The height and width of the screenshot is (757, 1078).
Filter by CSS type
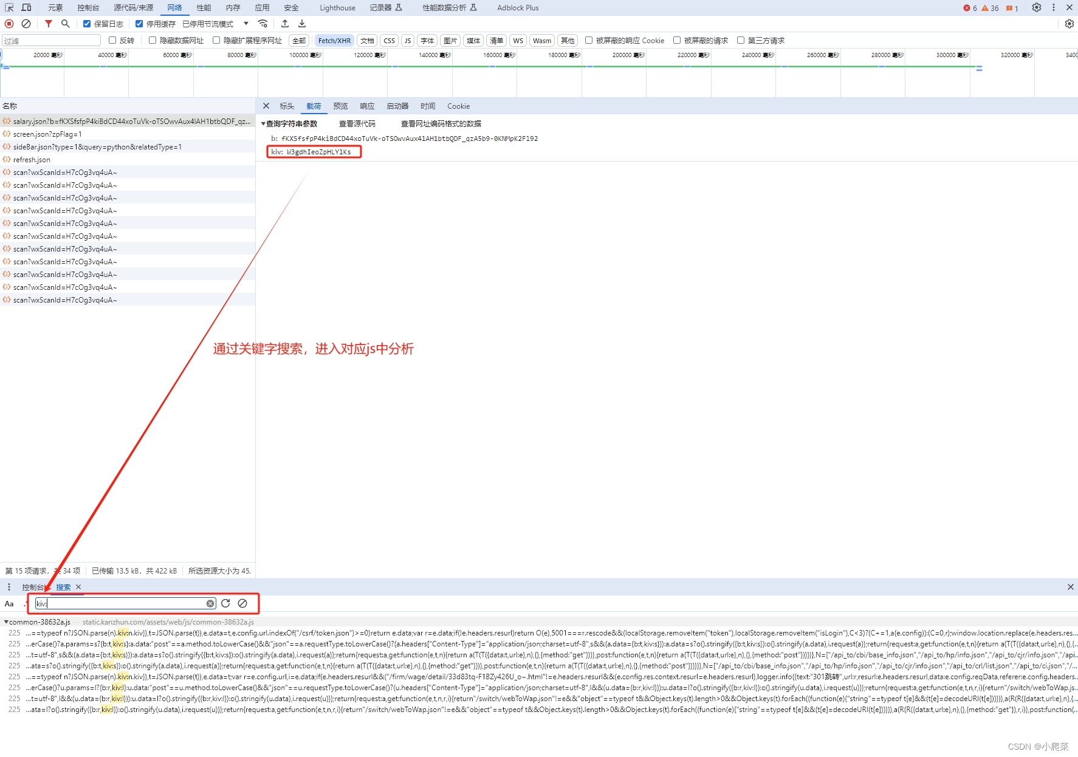(389, 40)
